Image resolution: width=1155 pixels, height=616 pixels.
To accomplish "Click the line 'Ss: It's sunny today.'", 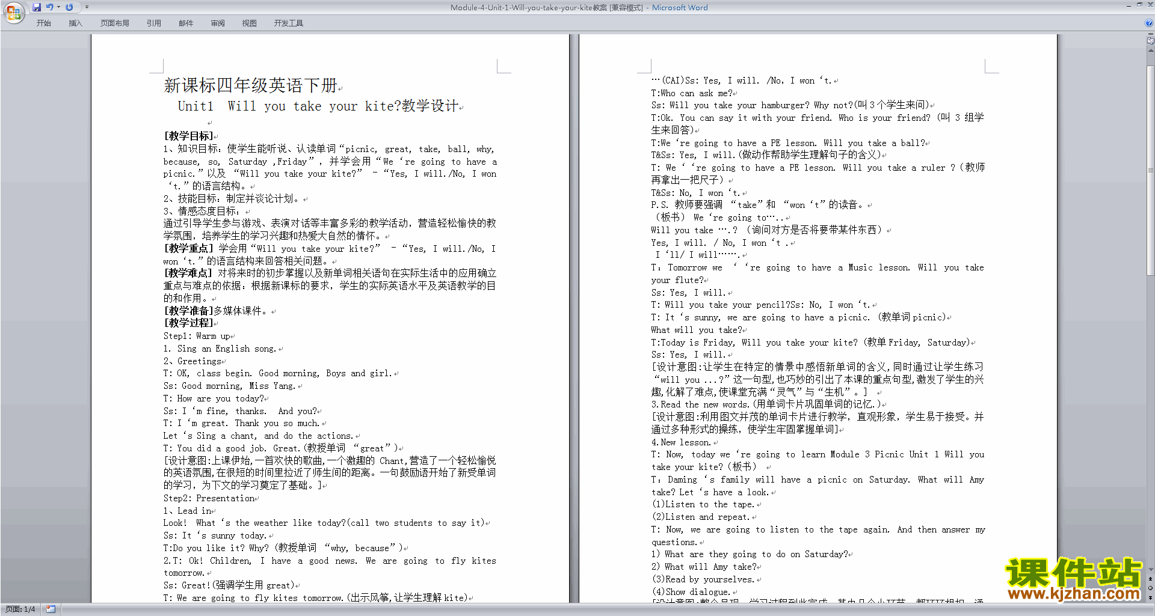I will point(215,535).
